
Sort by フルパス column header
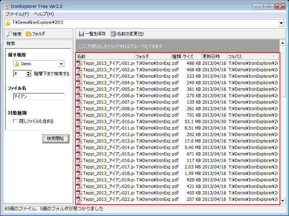253,57
